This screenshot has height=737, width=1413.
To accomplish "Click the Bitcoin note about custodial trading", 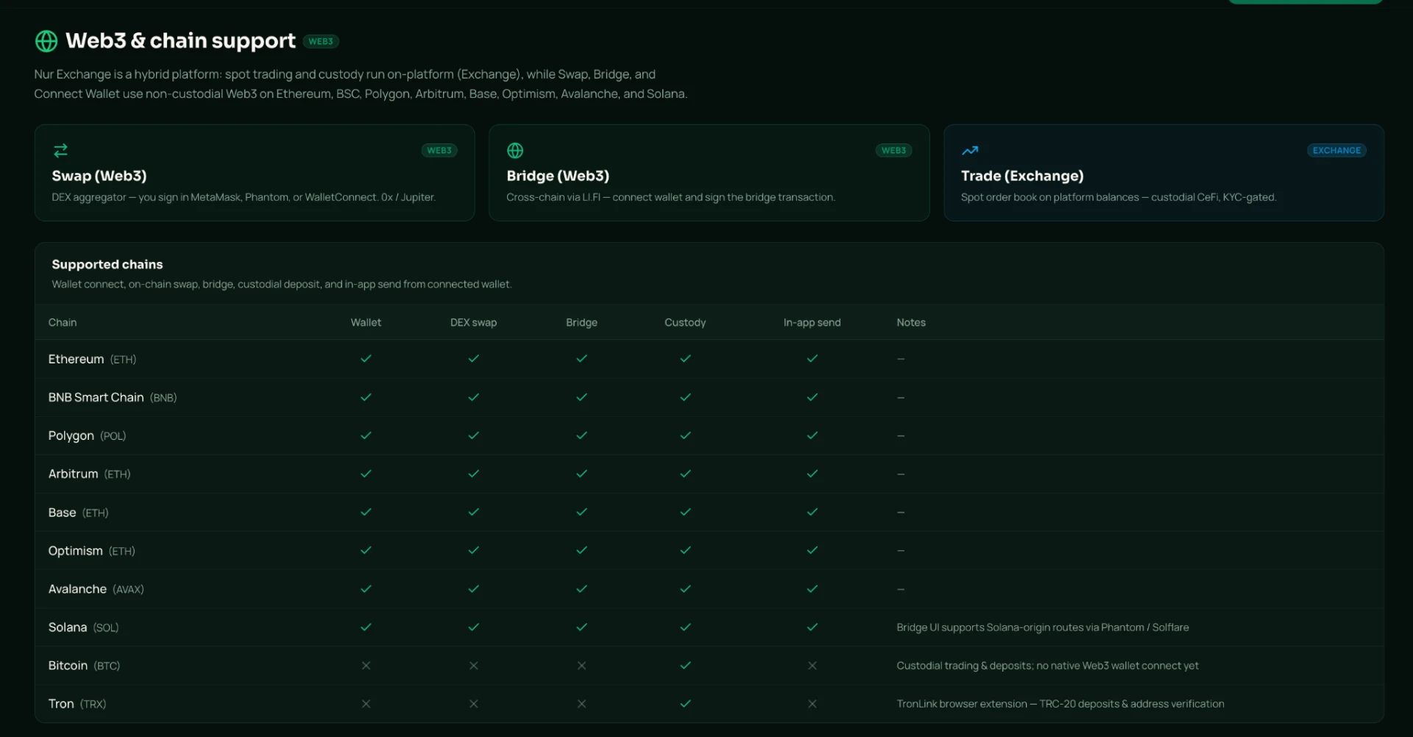I will (1047, 666).
